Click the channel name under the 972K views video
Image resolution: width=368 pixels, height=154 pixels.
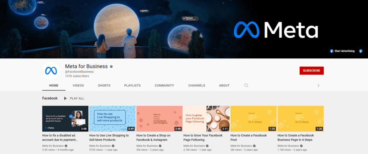(x=100, y=146)
